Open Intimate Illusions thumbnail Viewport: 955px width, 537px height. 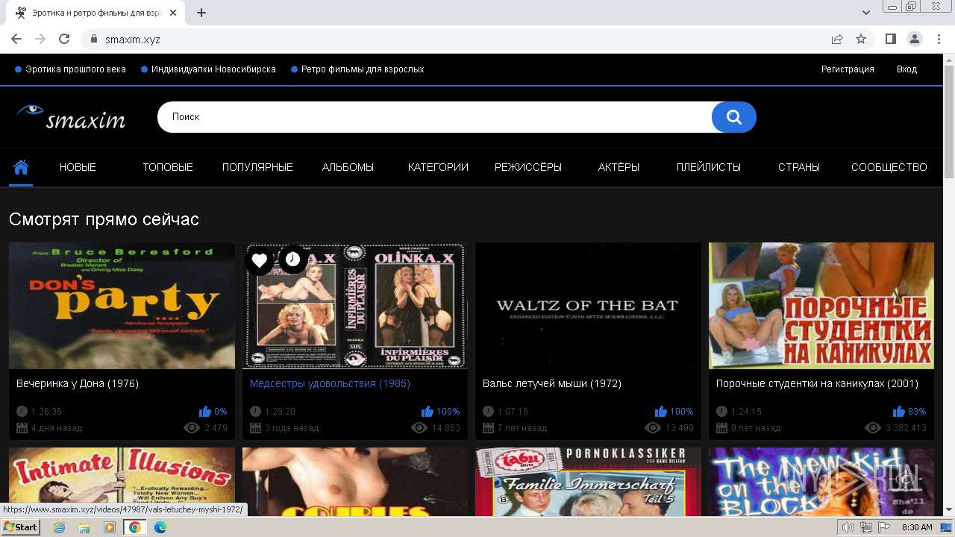(x=122, y=482)
